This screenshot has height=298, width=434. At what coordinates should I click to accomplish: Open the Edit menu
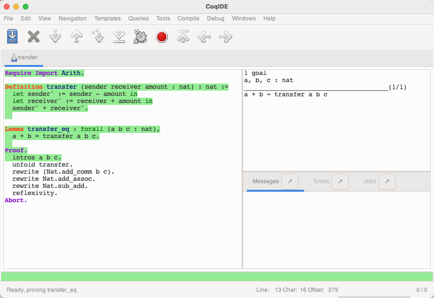pos(26,19)
